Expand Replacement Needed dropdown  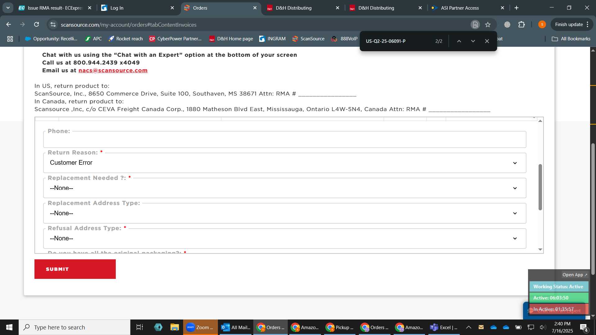pos(285,188)
